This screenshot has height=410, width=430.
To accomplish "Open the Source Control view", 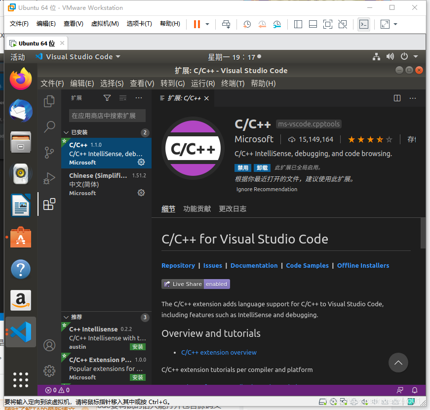I will click(x=49, y=153).
